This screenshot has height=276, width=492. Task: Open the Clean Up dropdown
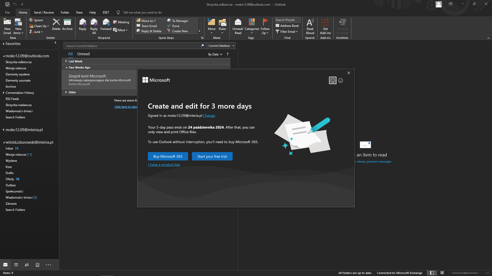(39, 26)
